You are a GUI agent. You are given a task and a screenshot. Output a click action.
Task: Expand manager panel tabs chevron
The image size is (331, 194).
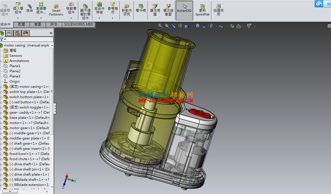click(x=51, y=33)
